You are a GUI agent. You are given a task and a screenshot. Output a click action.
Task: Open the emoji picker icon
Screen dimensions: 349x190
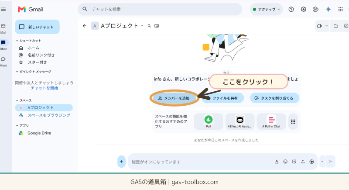coord(285,162)
